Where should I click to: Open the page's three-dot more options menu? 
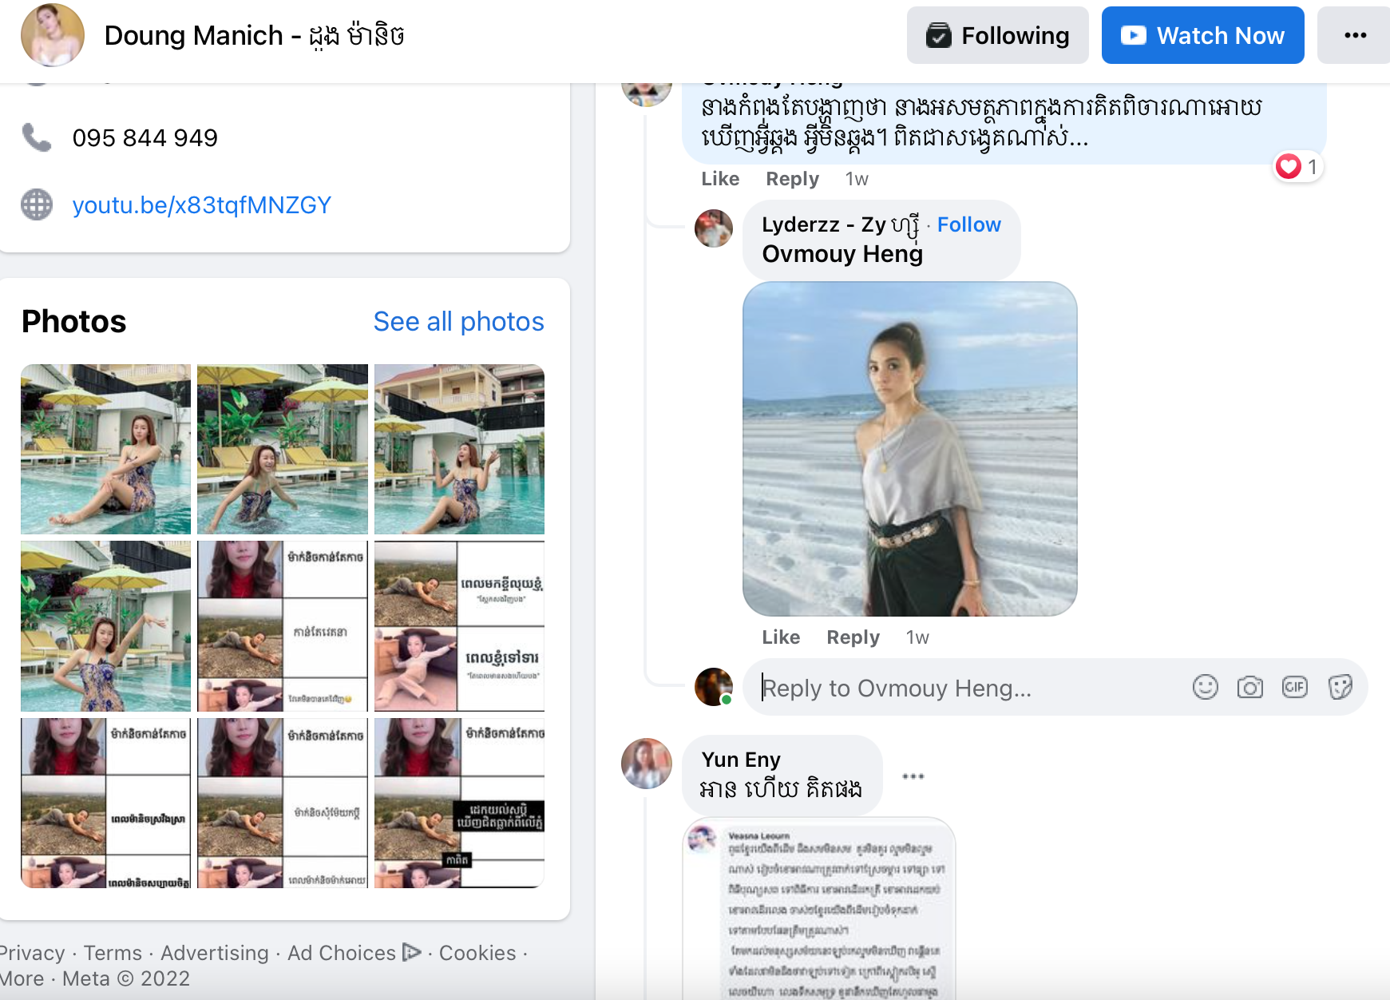pyautogui.click(x=1355, y=35)
